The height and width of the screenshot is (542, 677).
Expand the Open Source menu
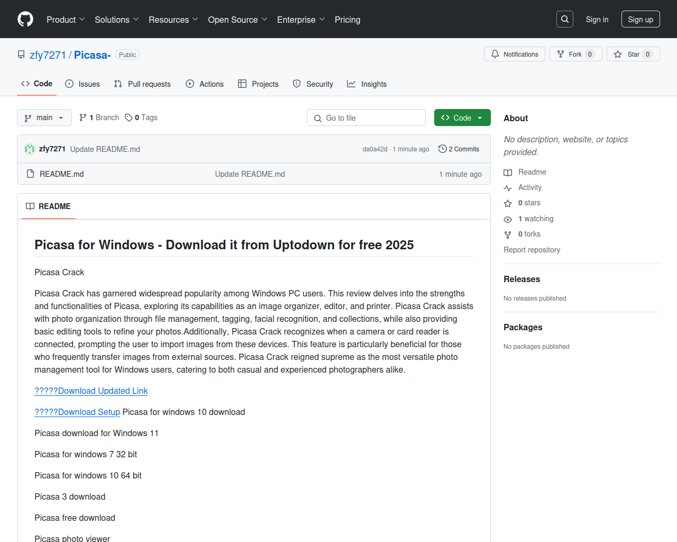[238, 20]
